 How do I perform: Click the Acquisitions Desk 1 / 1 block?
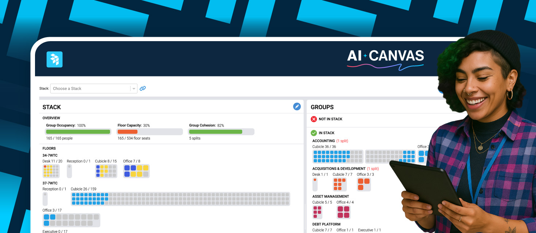(315, 184)
